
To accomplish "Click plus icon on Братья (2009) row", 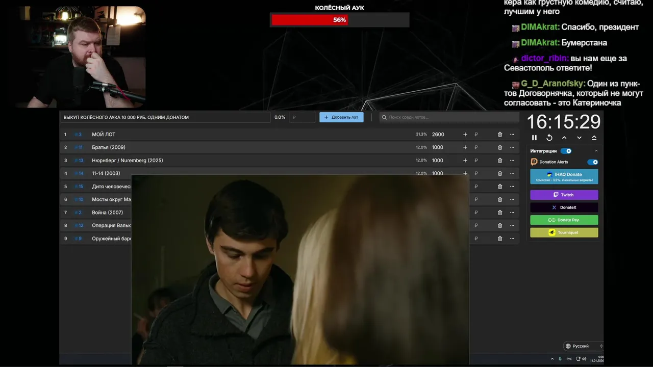I will 465,147.
